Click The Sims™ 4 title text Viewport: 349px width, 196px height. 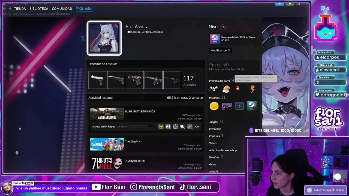[133, 142]
